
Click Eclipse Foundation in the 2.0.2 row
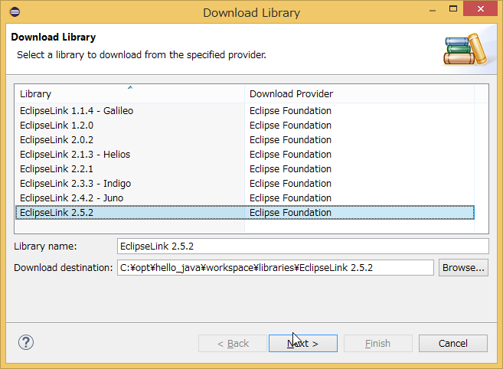click(x=290, y=139)
